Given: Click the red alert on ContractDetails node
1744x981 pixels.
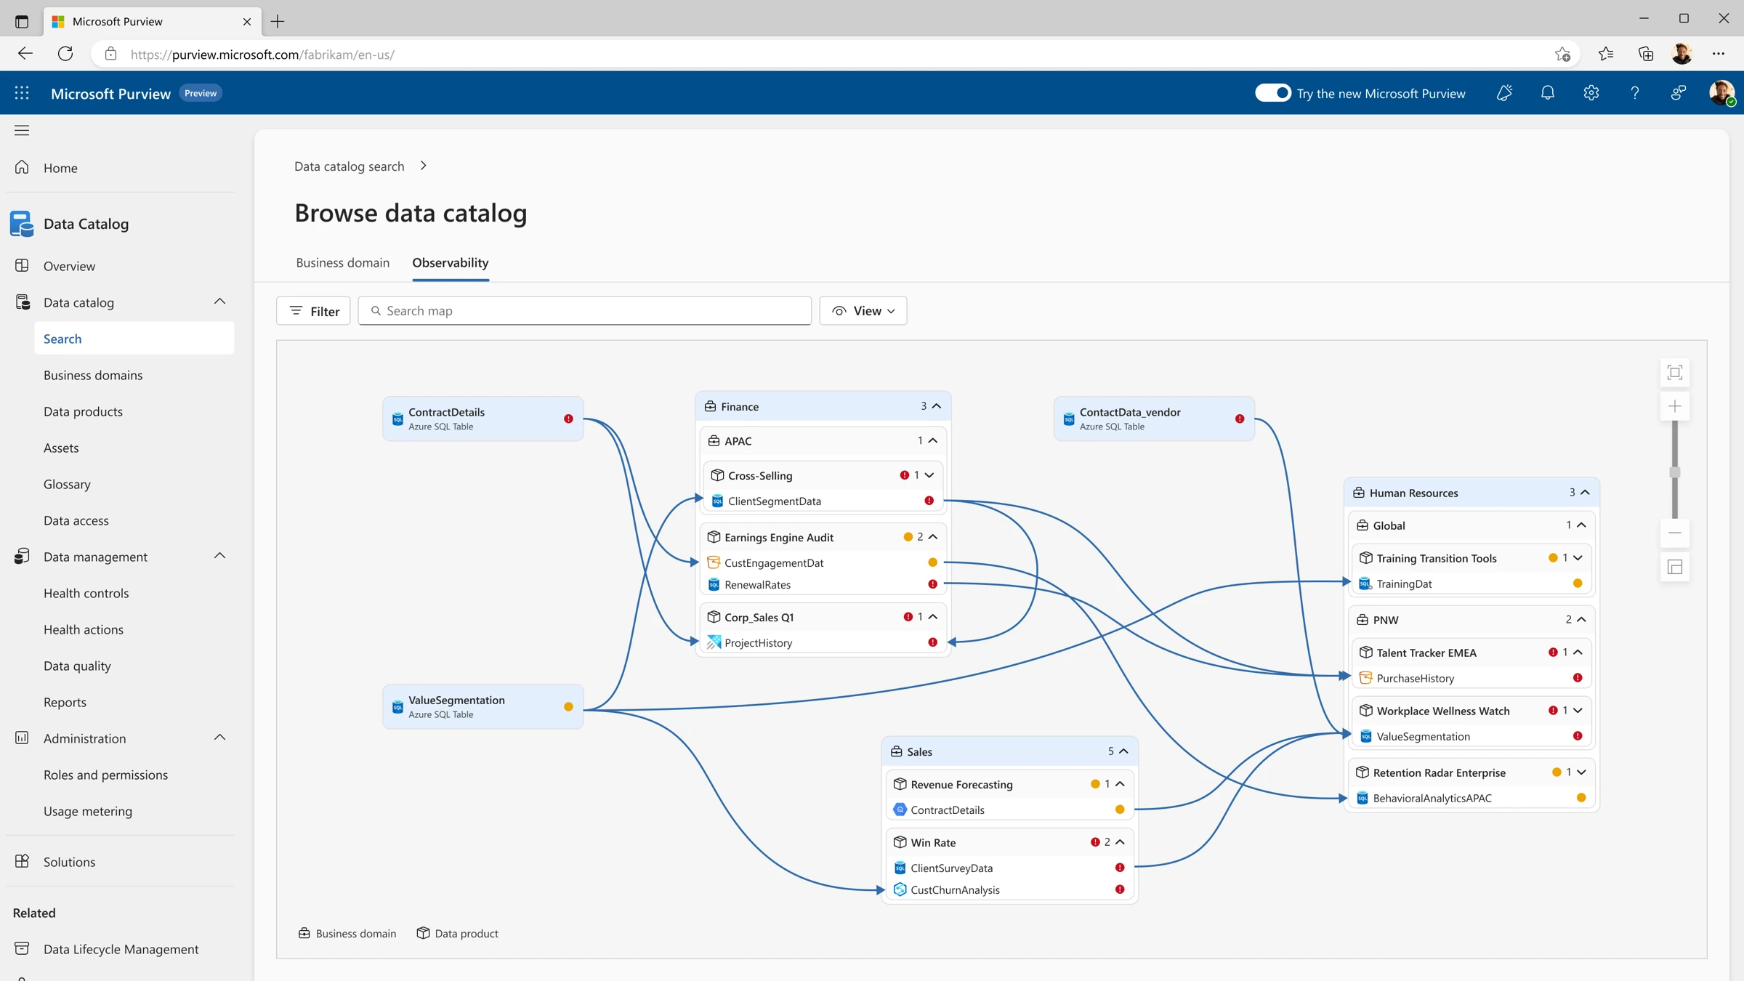Looking at the screenshot, I should pyautogui.click(x=568, y=419).
